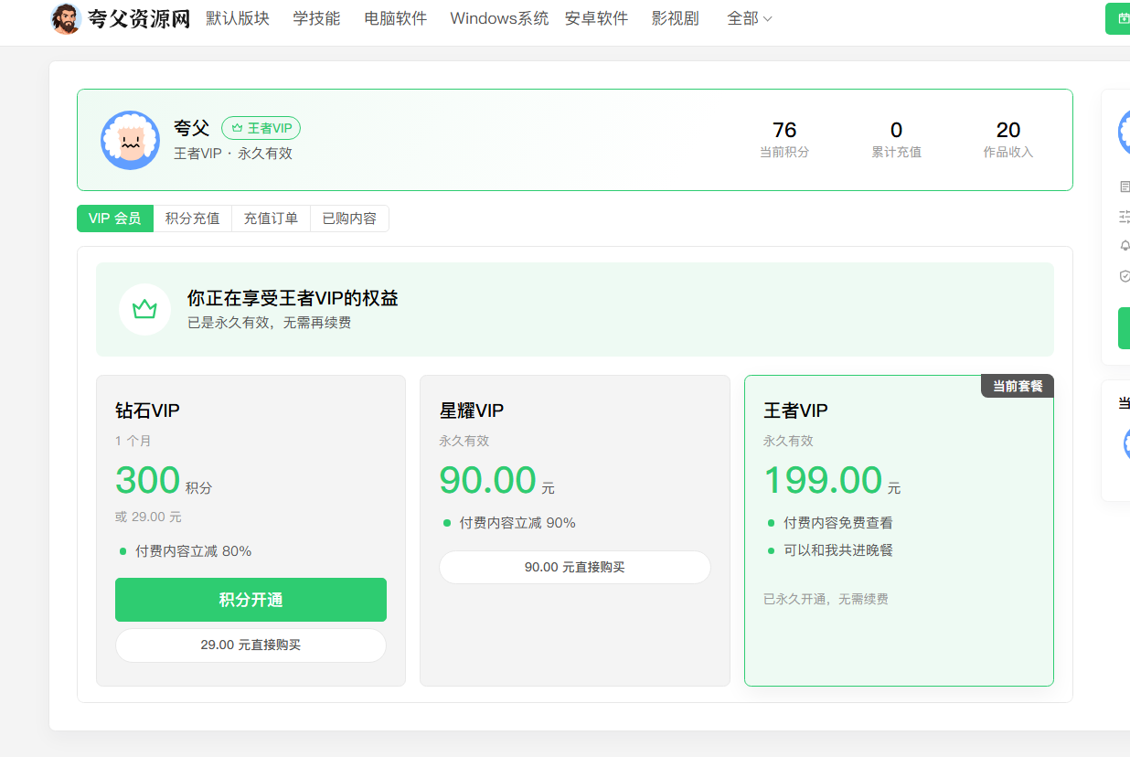Click the 王者VIP · 永久有效 status under username
This screenshot has width=1130, height=757.
(x=233, y=154)
